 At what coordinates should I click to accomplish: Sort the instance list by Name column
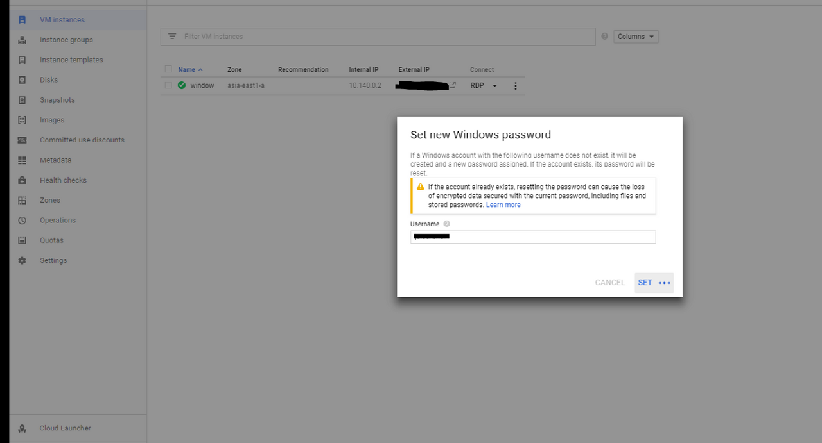(187, 69)
